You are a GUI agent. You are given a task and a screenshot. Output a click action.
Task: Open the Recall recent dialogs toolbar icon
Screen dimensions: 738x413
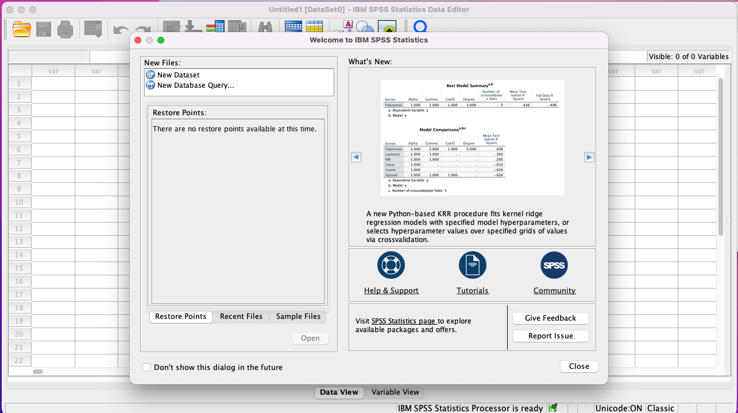pyautogui.click(x=93, y=29)
